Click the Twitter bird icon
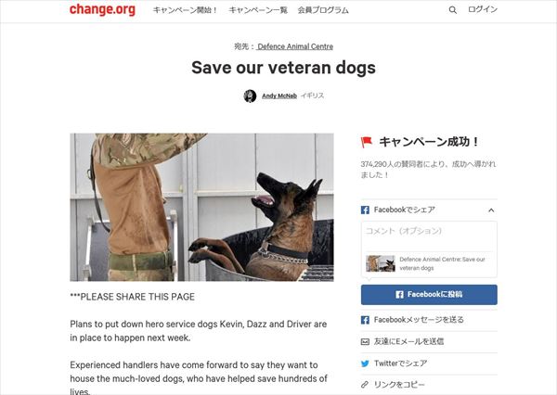The width and height of the screenshot is (557, 395). pos(365,363)
